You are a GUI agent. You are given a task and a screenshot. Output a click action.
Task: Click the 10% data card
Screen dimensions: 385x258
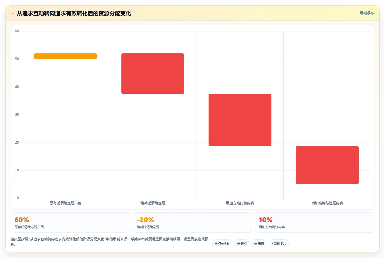coord(315,222)
